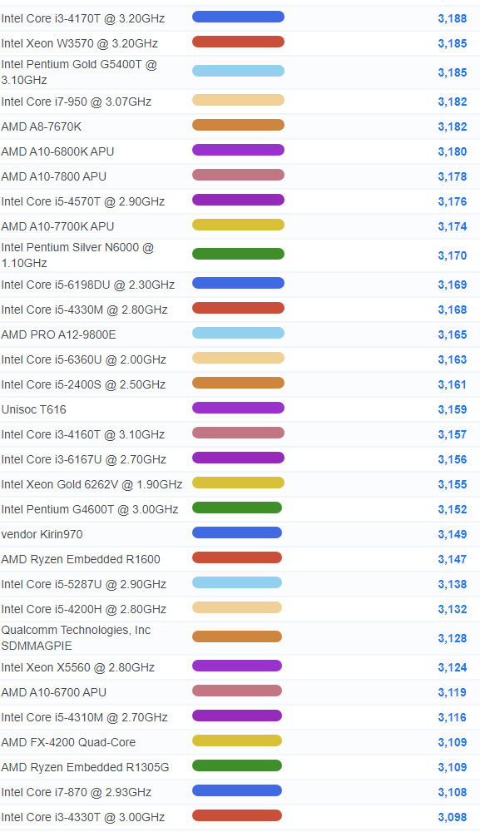This screenshot has height=832, width=480.
Task: Click the score 3,149
Action: pyautogui.click(x=453, y=534)
